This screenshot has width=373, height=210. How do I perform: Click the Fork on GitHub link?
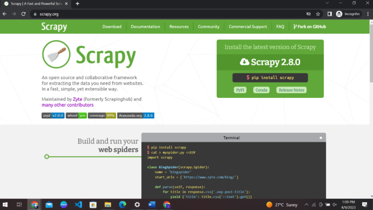[310, 27]
